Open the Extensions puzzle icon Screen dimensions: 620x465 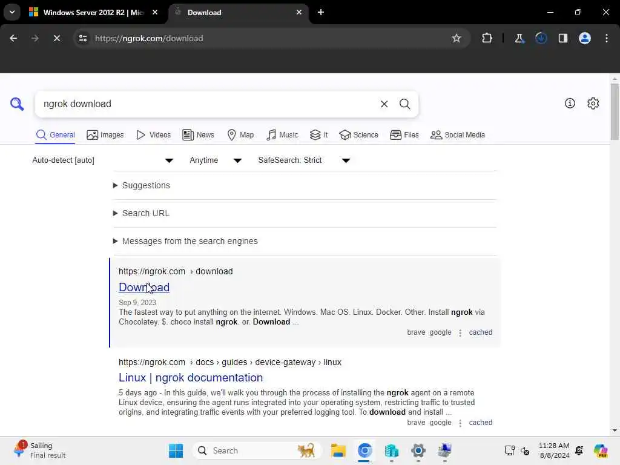point(487,38)
